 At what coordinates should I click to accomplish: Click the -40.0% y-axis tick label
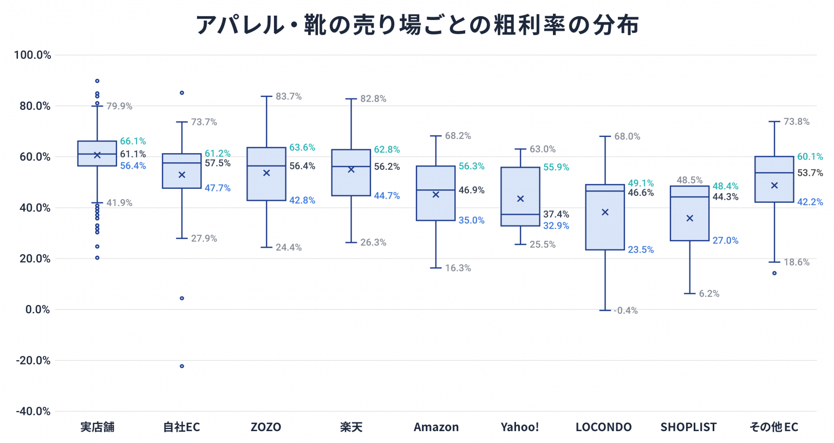coord(32,412)
